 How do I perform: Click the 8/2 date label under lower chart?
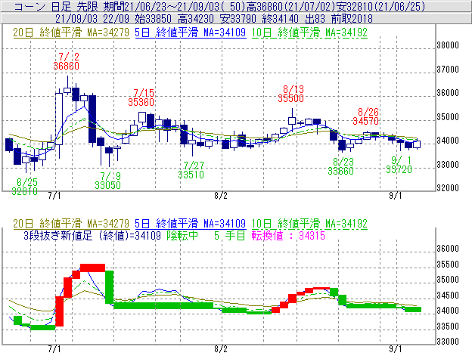(221, 349)
